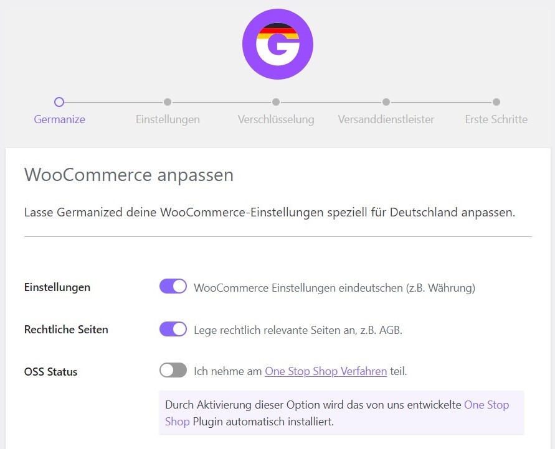
Task: Disable the WooCommerce Einstellungen eindeutschen toggle
Action: pyautogui.click(x=173, y=286)
